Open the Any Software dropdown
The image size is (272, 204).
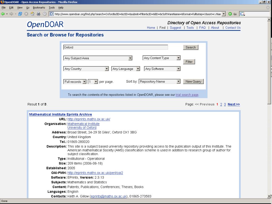pyautogui.click(x=162, y=69)
